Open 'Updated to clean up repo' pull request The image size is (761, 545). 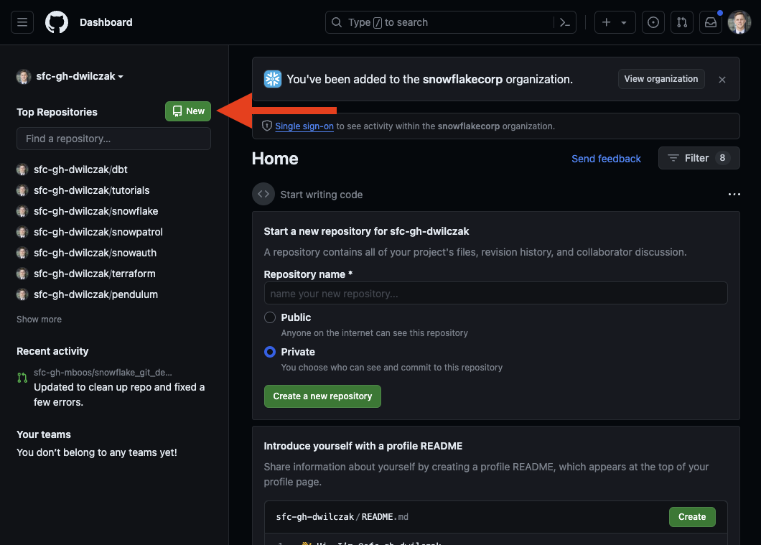pos(119,394)
